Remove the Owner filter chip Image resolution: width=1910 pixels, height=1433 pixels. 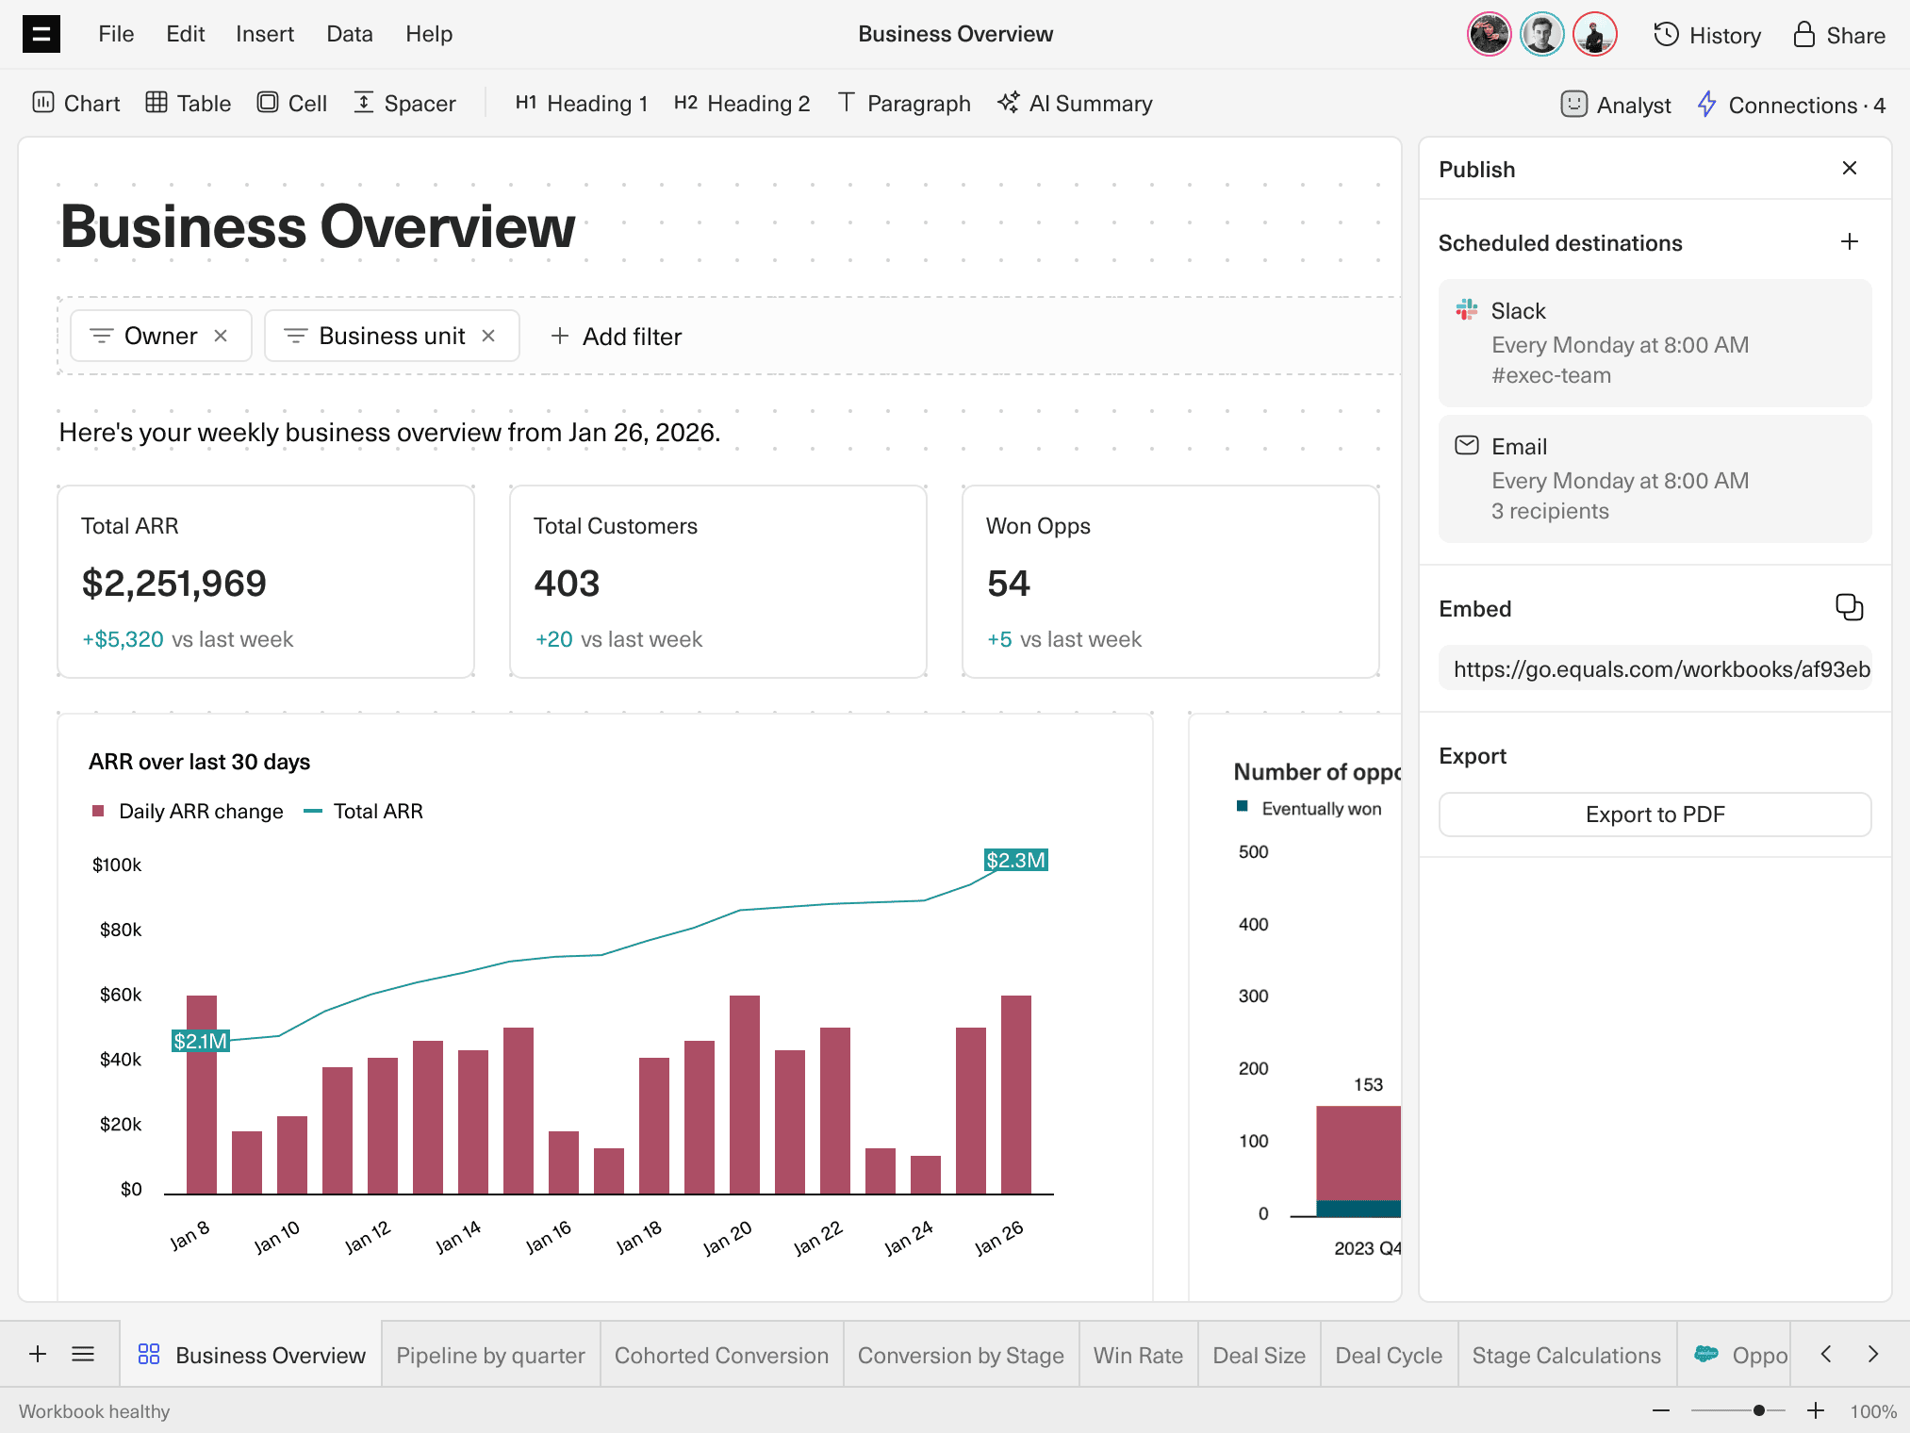pyautogui.click(x=222, y=336)
